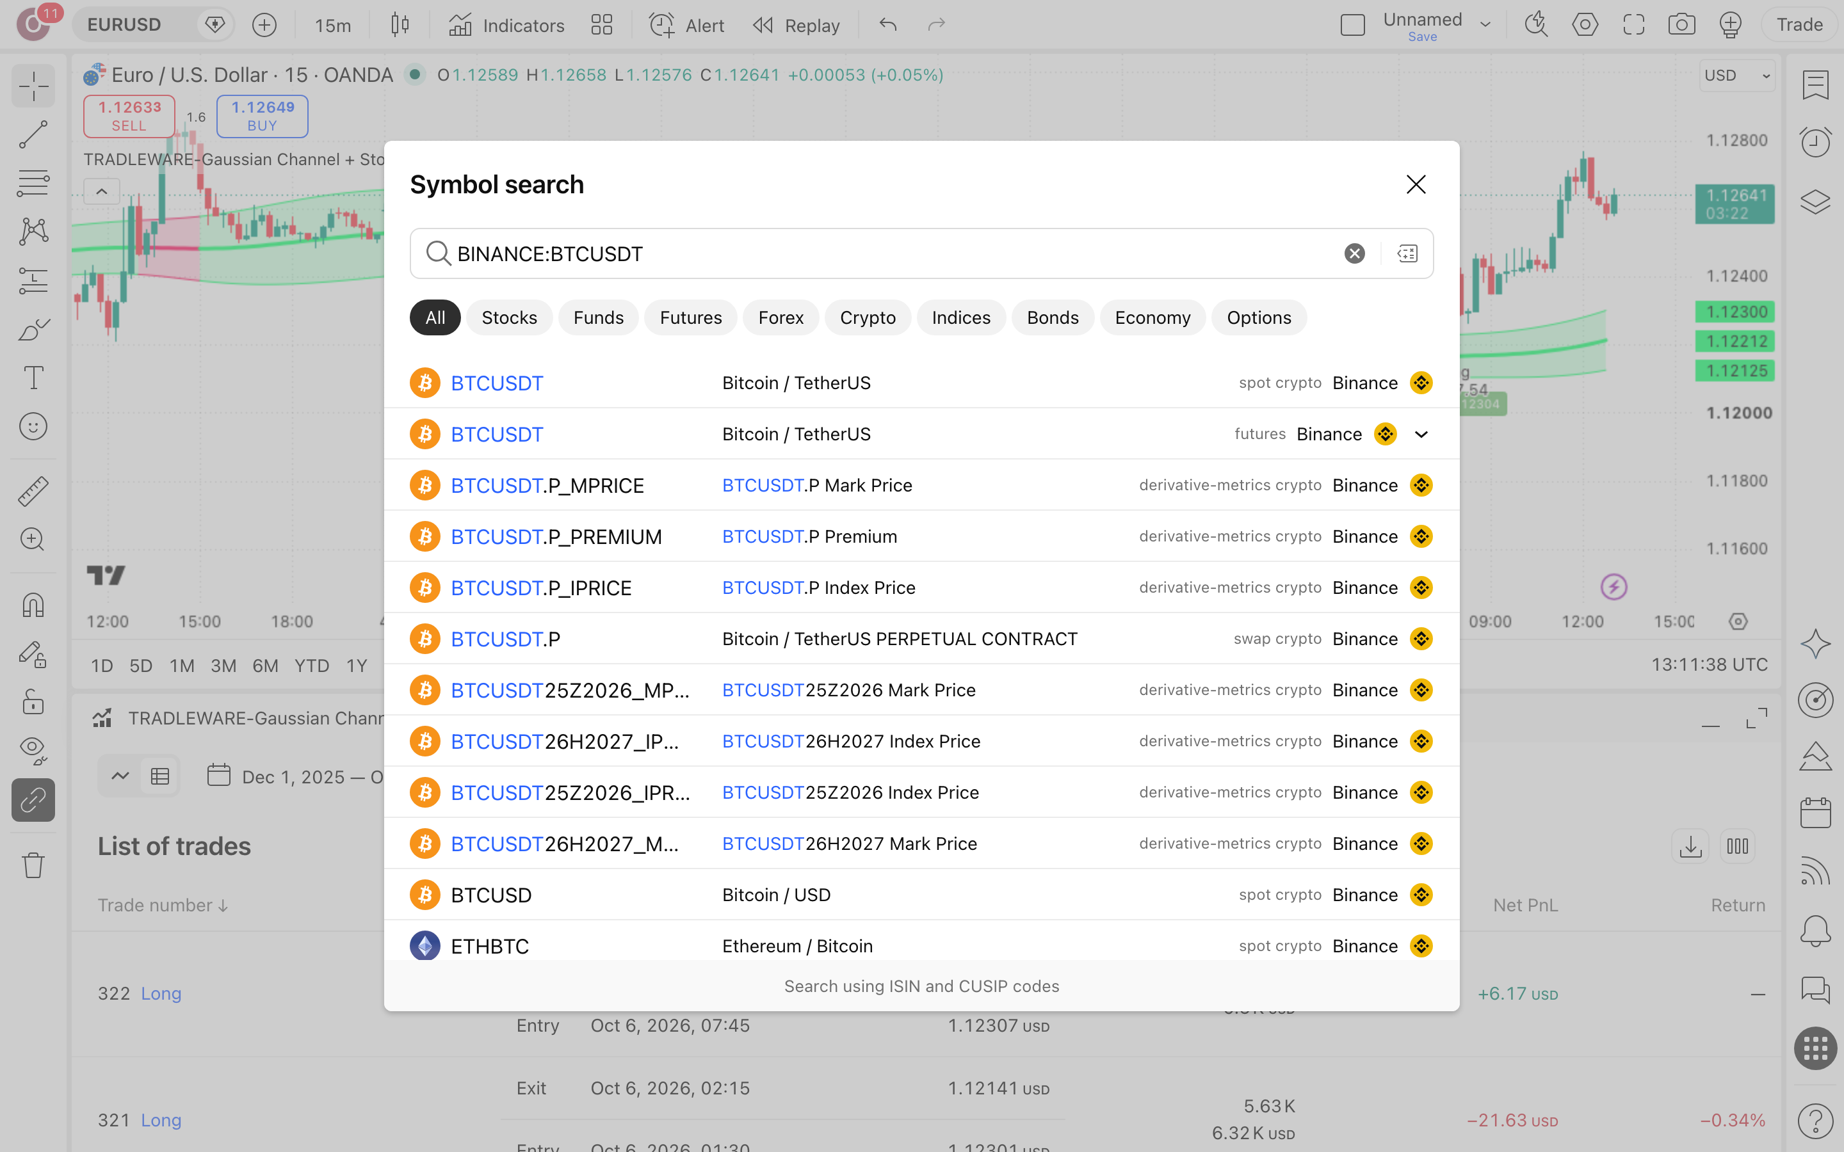1844x1152 pixels.
Task: Collapse the indicator legend chevron
Action: [x=101, y=191]
